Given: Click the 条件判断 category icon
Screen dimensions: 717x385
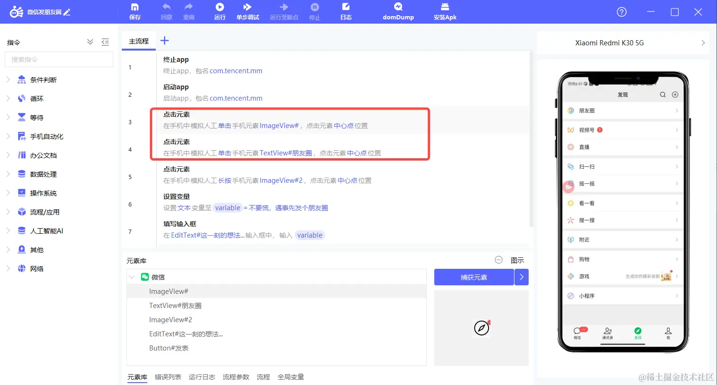Looking at the screenshot, I should [x=22, y=80].
